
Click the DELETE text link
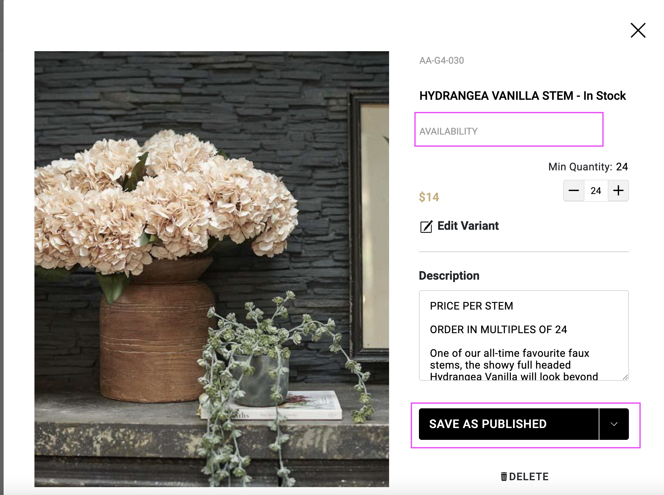[x=529, y=477]
